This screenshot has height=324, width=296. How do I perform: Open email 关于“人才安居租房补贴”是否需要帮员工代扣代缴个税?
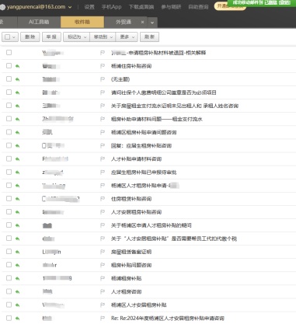click(x=174, y=239)
